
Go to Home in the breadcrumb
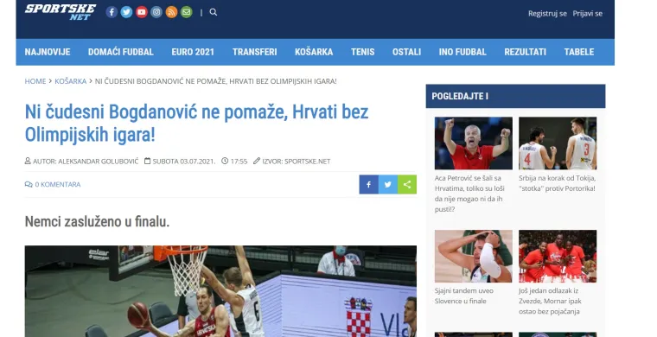tap(35, 81)
